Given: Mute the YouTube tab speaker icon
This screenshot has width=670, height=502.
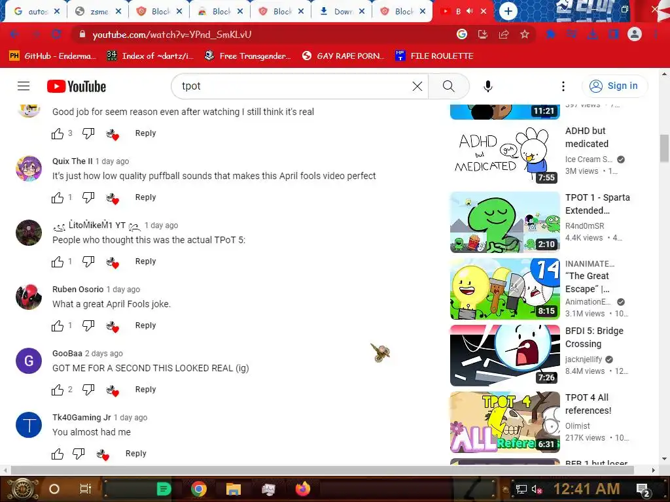Looking at the screenshot, I should click(470, 11).
